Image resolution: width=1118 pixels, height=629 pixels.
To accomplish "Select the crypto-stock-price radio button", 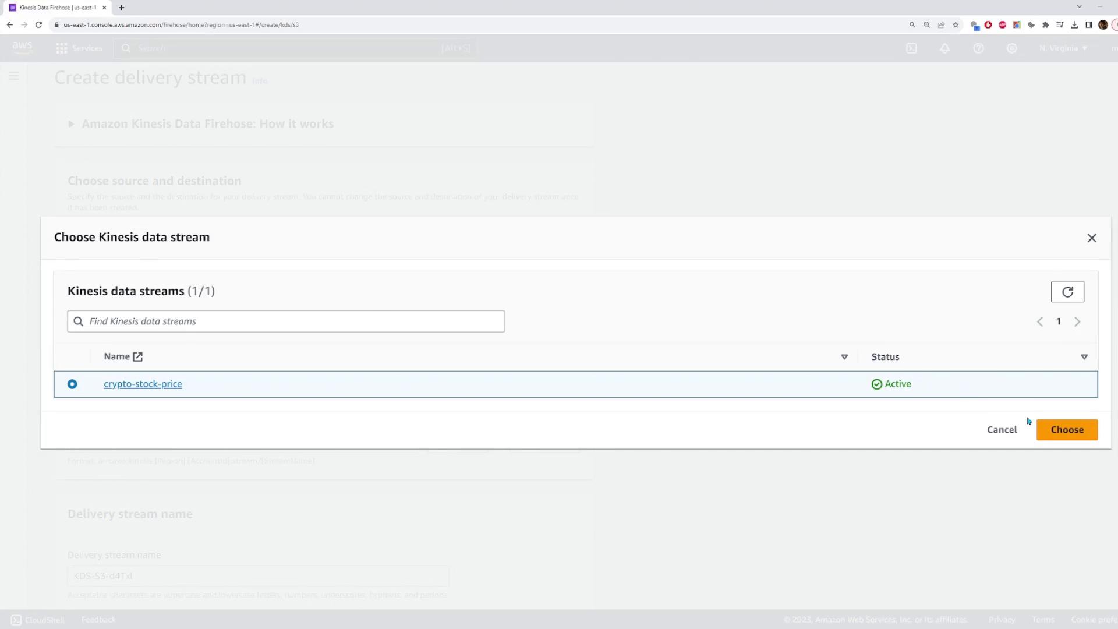I will pos(72,384).
